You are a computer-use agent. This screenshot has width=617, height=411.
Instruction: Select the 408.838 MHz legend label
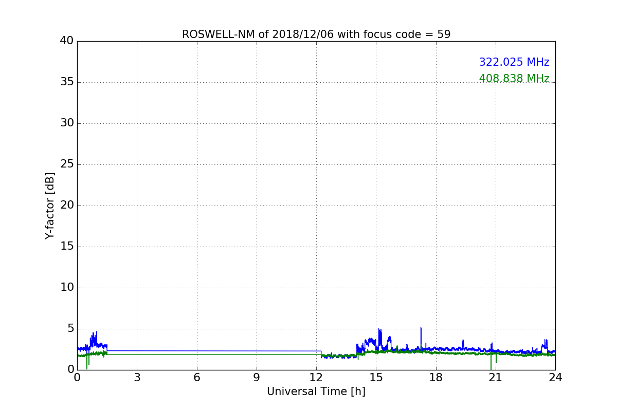point(514,79)
